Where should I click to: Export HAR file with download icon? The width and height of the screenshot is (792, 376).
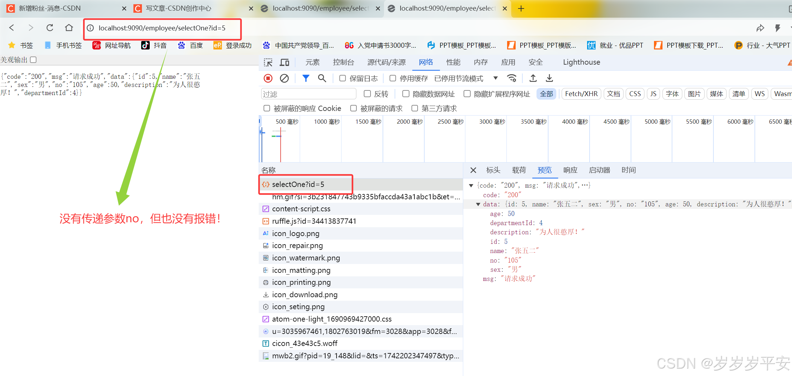549,78
